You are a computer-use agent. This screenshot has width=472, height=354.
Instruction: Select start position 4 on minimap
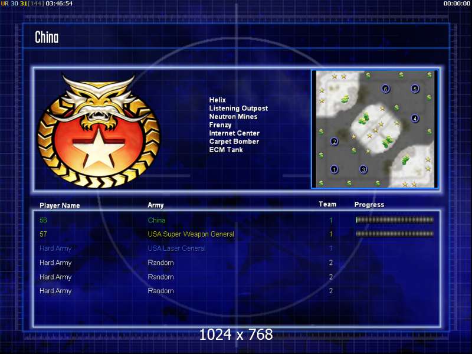[x=415, y=119]
